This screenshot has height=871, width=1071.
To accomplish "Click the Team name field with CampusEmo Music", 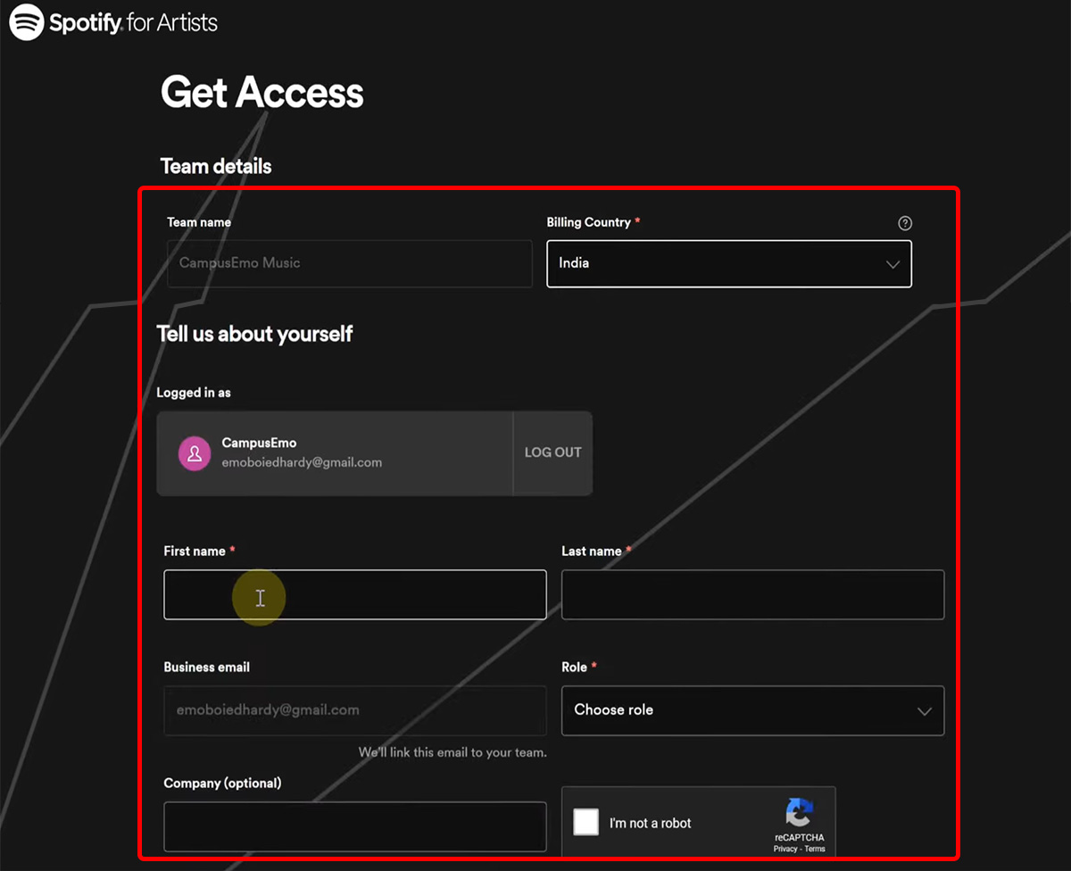I will (x=350, y=263).
